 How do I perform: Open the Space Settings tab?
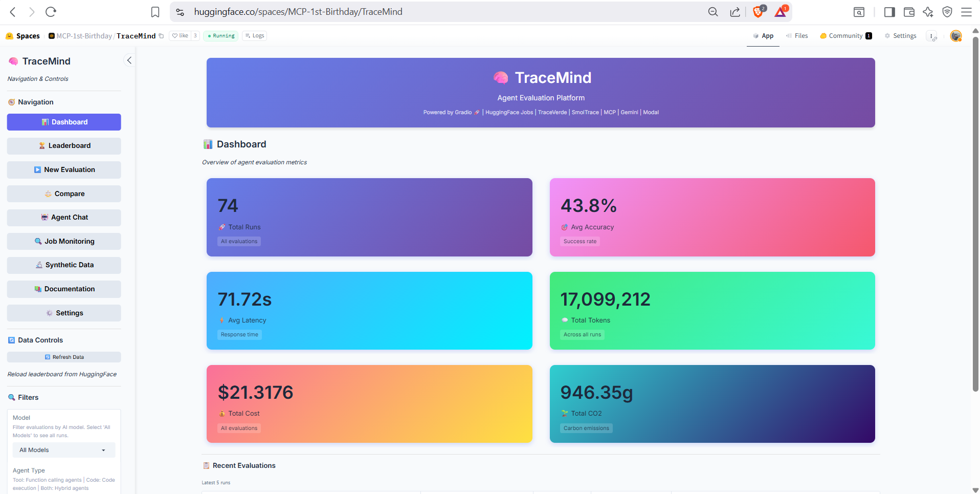pyautogui.click(x=900, y=36)
